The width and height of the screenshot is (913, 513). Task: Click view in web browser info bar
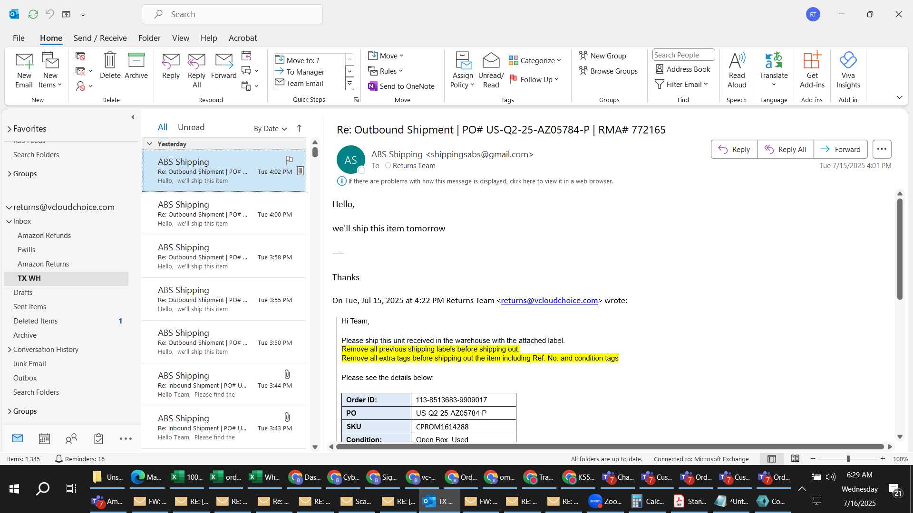pos(480,181)
